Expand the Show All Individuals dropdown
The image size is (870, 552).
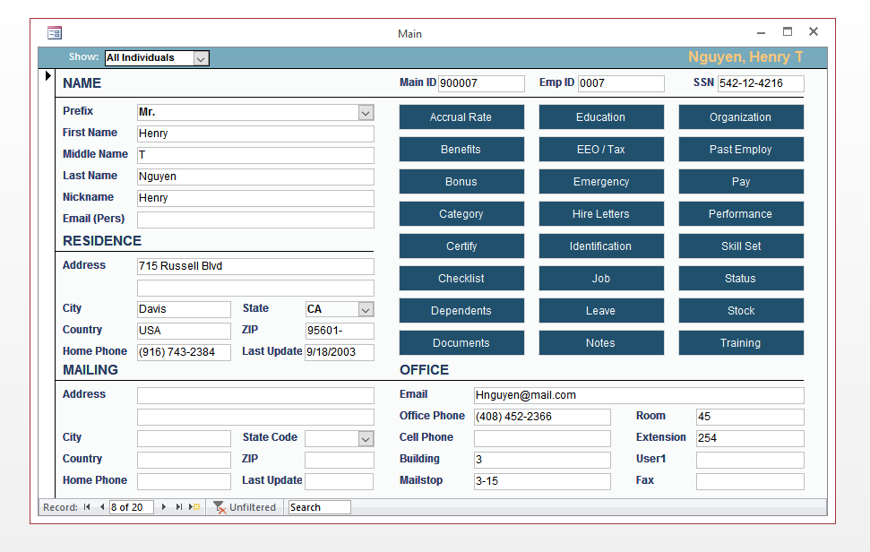pyautogui.click(x=201, y=58)
